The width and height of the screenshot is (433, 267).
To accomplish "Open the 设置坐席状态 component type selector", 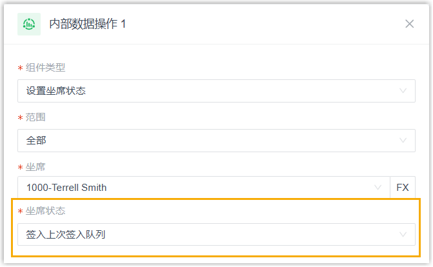I will [206, 91].
